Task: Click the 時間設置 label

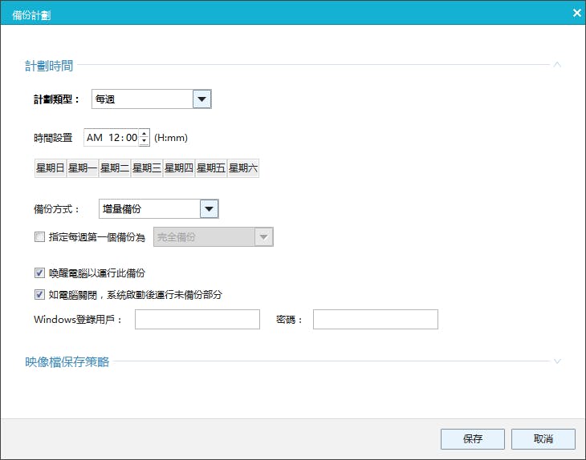Action: 53,138
